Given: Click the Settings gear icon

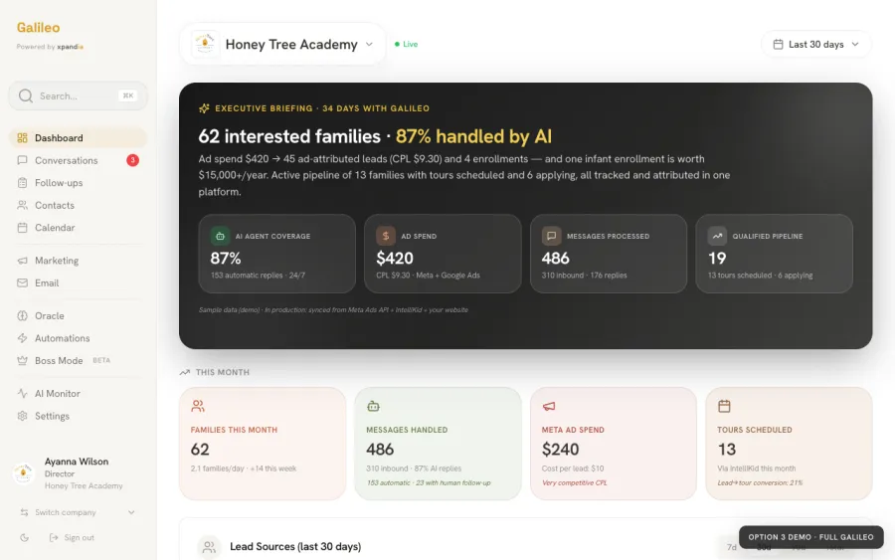Looking at the screenshot, I should pyautogui.click(x=22, y=416).
